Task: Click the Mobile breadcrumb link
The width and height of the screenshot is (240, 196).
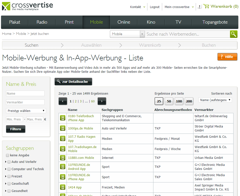Action: 21,34
